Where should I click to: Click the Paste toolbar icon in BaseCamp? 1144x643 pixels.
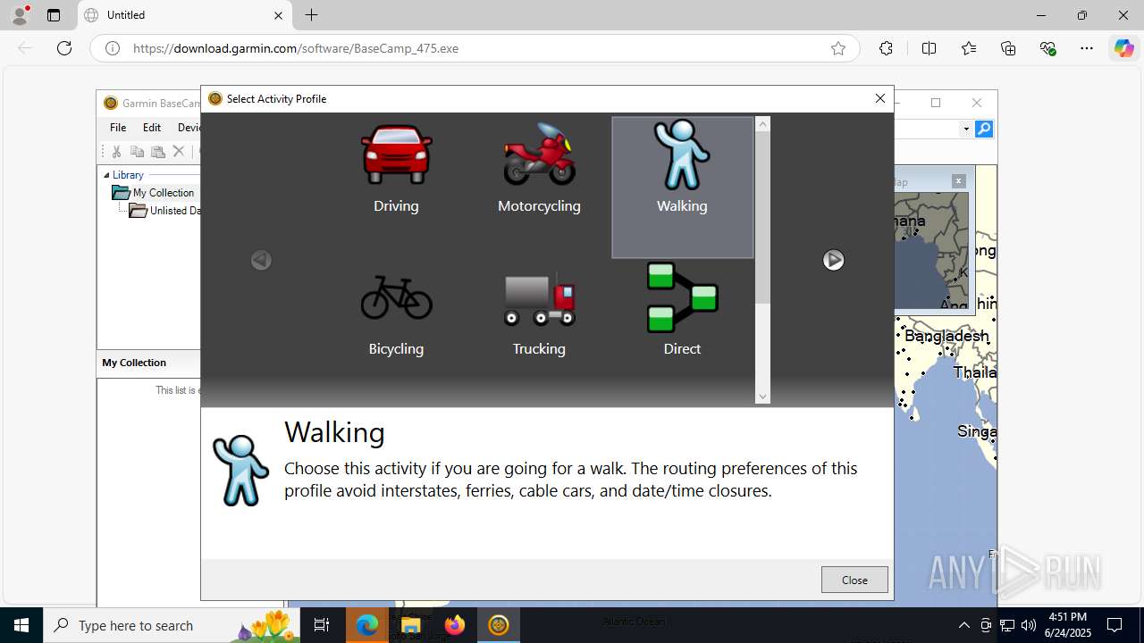(x=157, y=152)
